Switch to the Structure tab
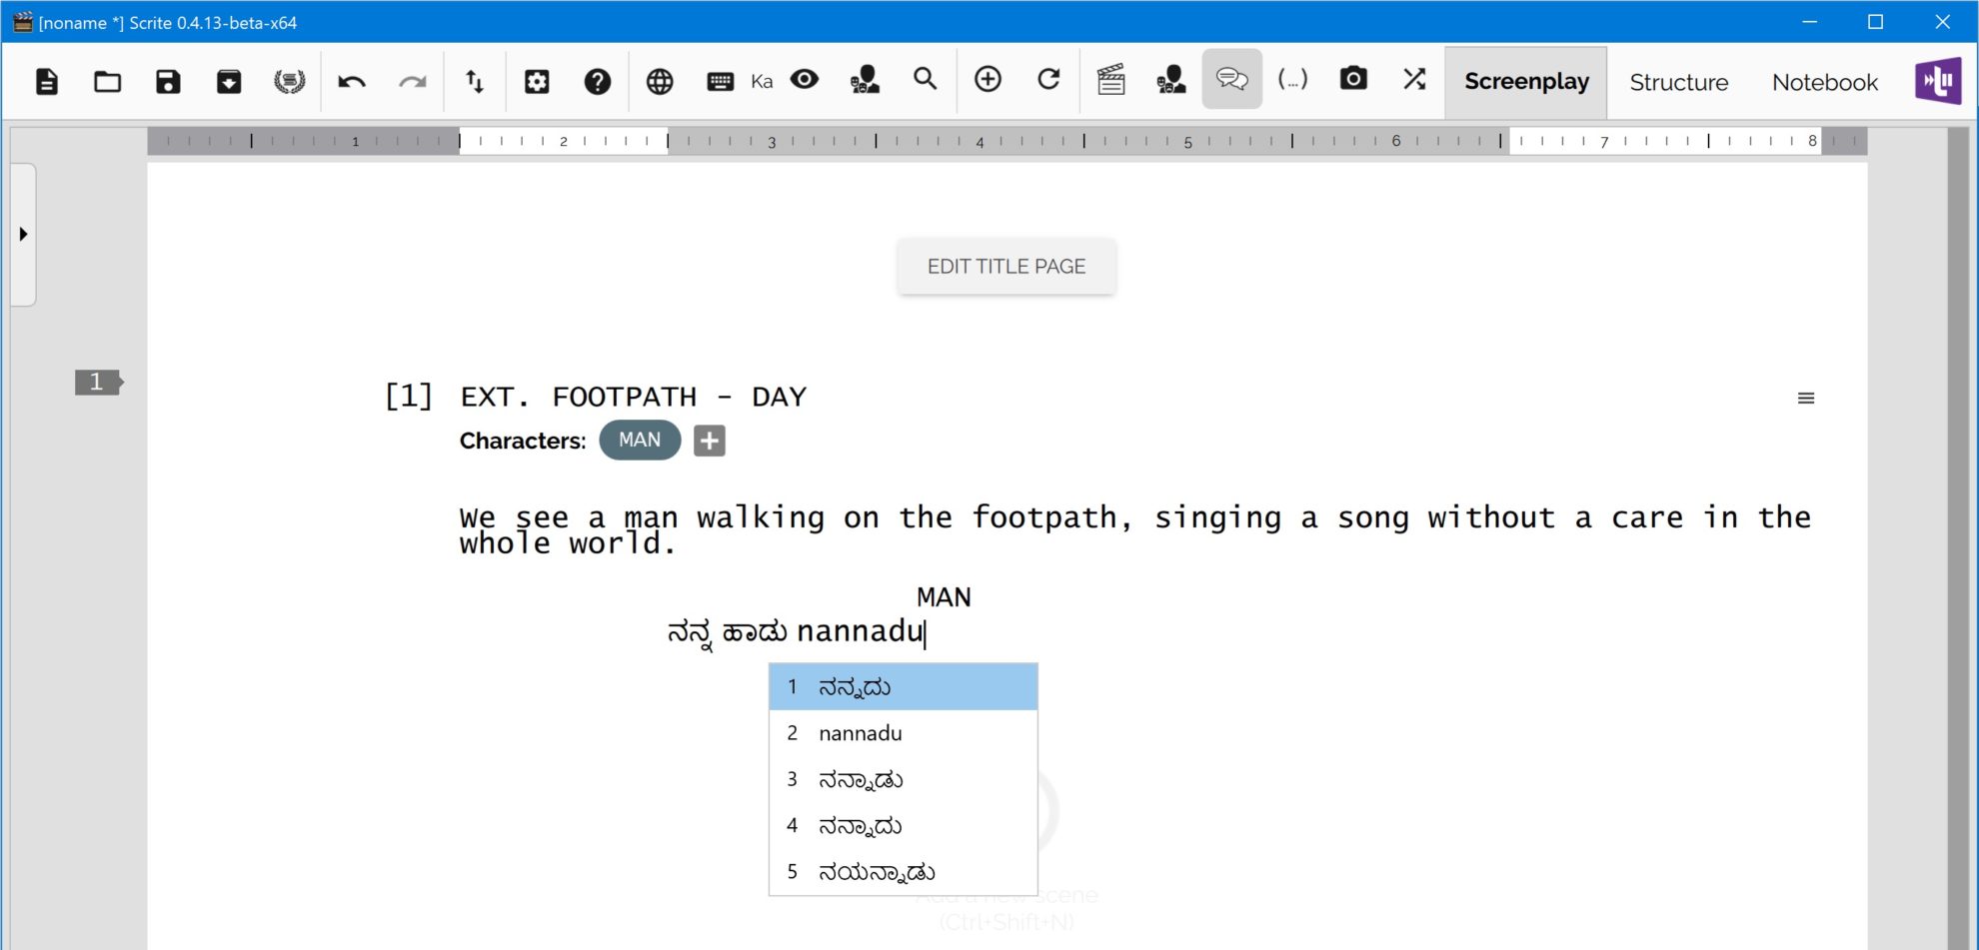 pos(1678,82)
